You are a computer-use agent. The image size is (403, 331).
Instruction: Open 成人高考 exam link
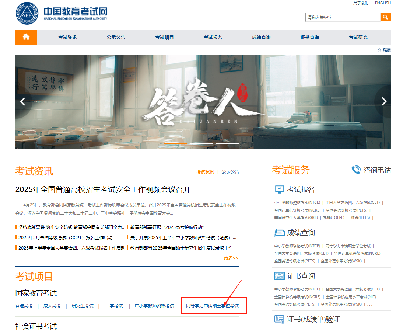pyautogui.click(x=52, y=306)
